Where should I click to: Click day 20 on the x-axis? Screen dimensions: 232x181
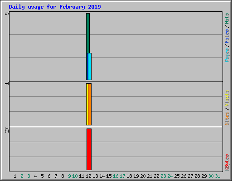click(x=143, y=176)
